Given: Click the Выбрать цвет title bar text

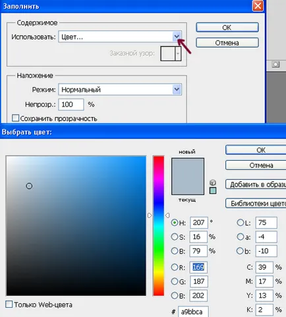Looking at the screenshot, I should click(27, 132).
